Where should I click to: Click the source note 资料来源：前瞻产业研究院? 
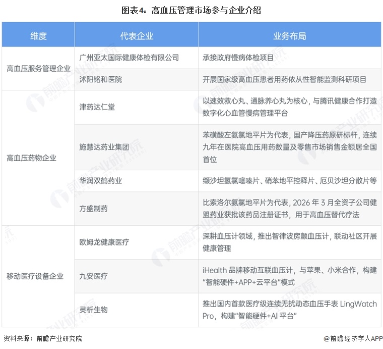tap(43, 338)
